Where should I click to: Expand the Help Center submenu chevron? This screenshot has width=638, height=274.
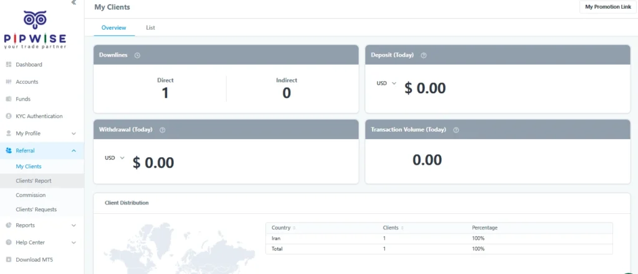coord(74,243)
